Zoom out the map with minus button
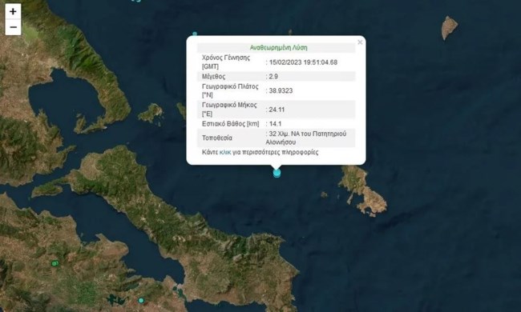521x312 pixels. pyautogui.click(x=13, y=27)
